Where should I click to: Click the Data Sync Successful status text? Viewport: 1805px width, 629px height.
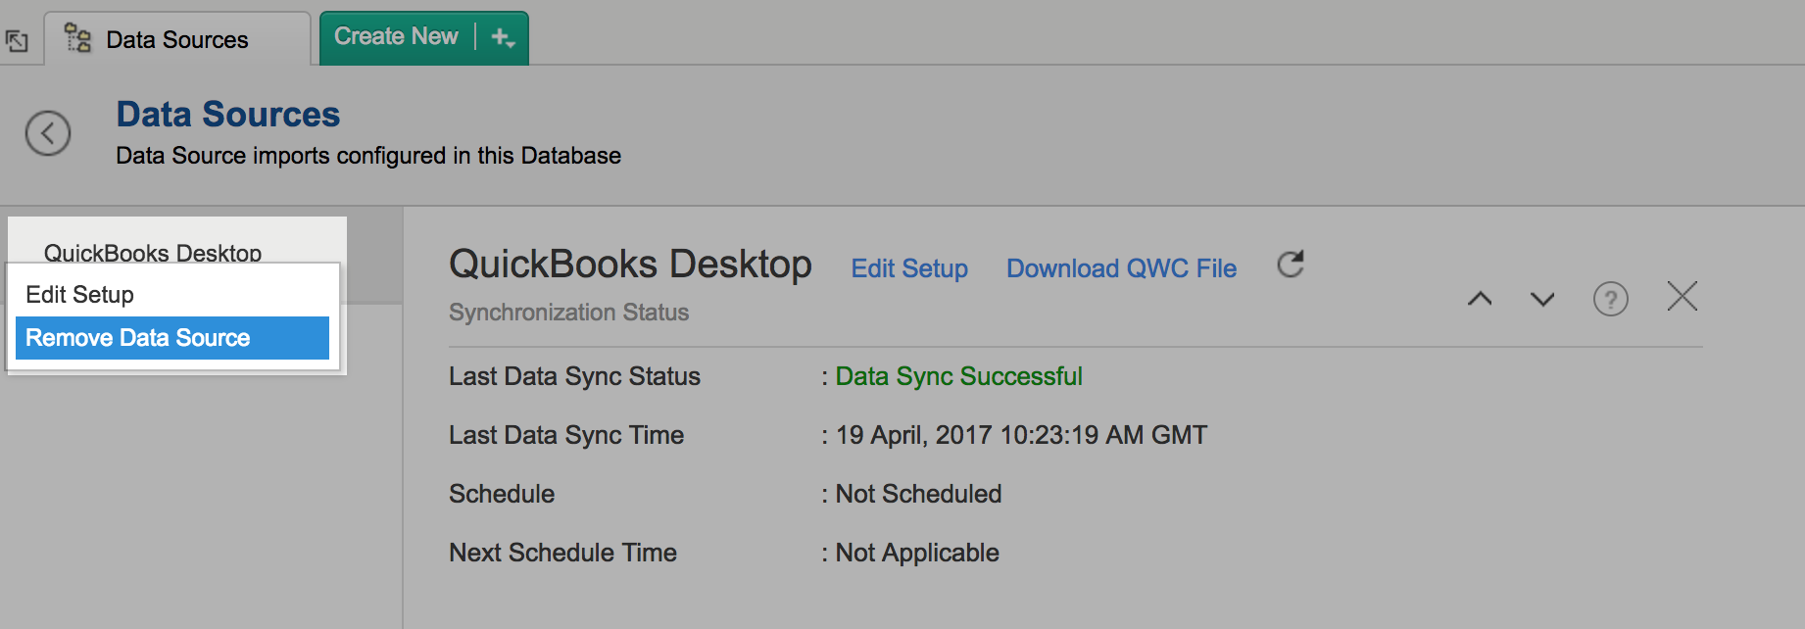[x=958, y=376]
